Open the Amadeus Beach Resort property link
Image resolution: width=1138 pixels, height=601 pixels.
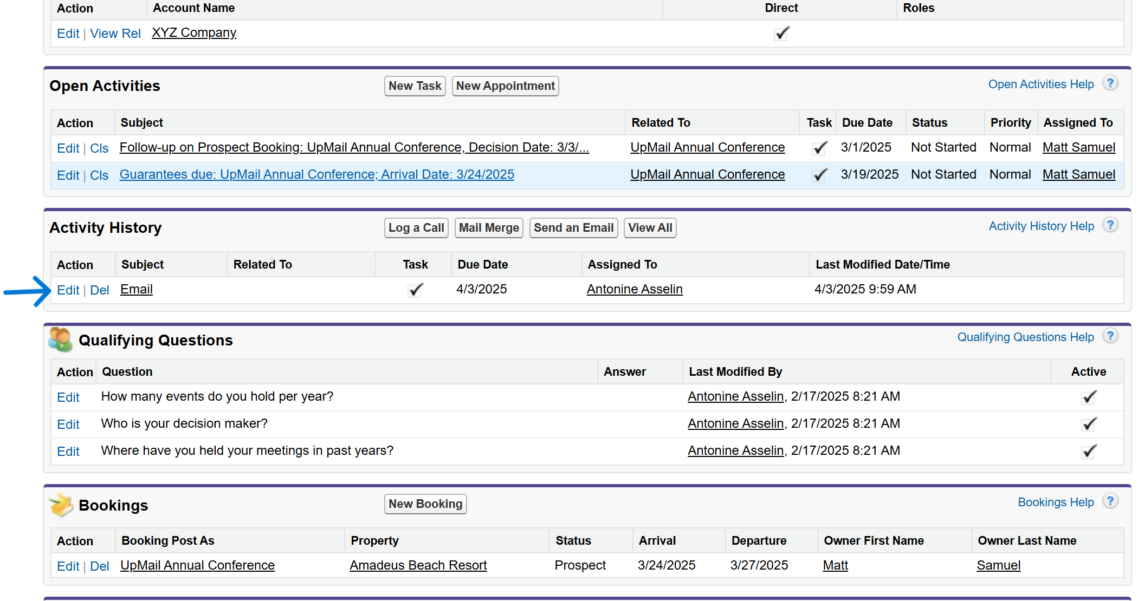[x=418, y=565]
